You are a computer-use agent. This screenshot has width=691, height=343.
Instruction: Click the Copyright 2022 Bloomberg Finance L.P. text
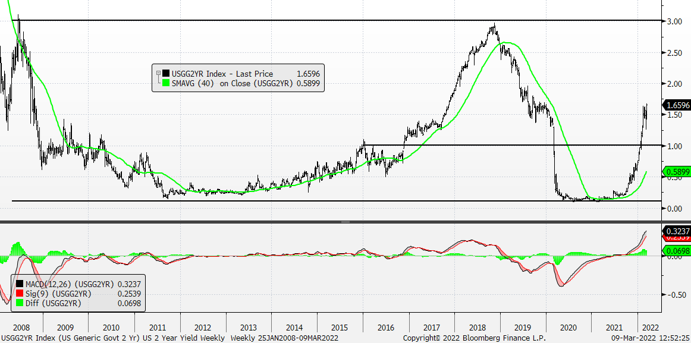(474, 338)
